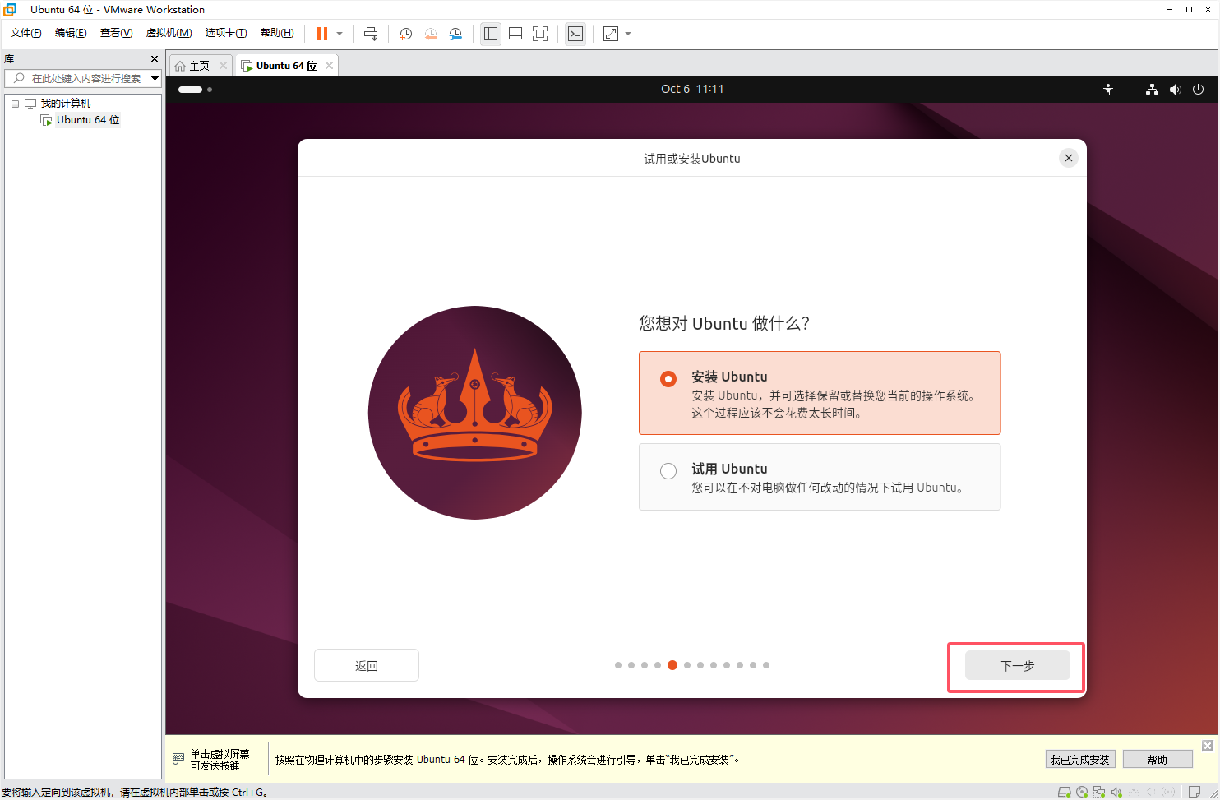This screenshot has height=800, width=1220.
Task: Click the Ubuntu crown logo image
Action: [475, 413]
